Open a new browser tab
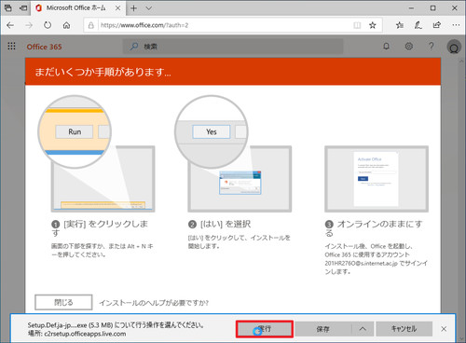The width and height of the screenshot is (466, 343). click(x=133, y=8)
